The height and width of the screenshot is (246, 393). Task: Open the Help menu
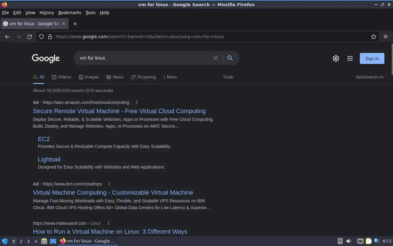tap(104, 13)
